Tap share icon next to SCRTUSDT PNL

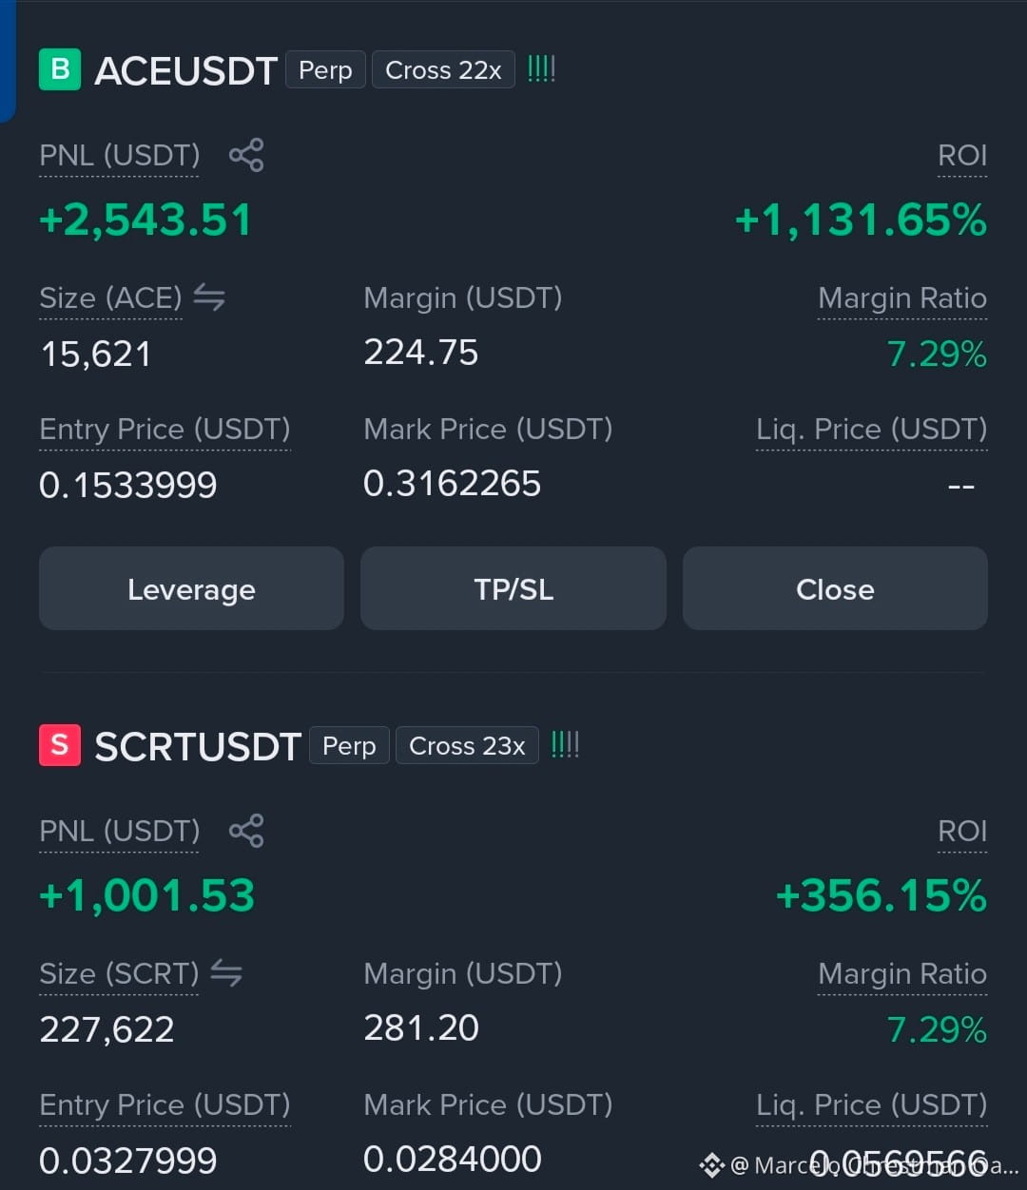click(x=246, y=831)
